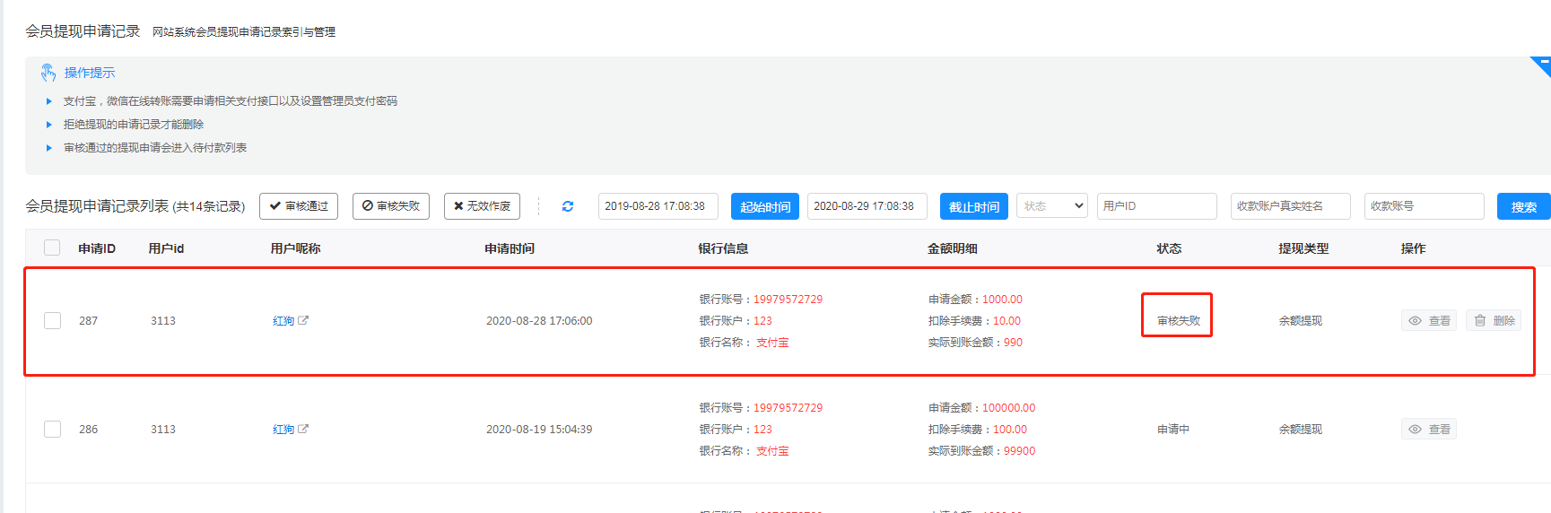Toggle the select-all checkbox in table header

(x=52, y=248)
